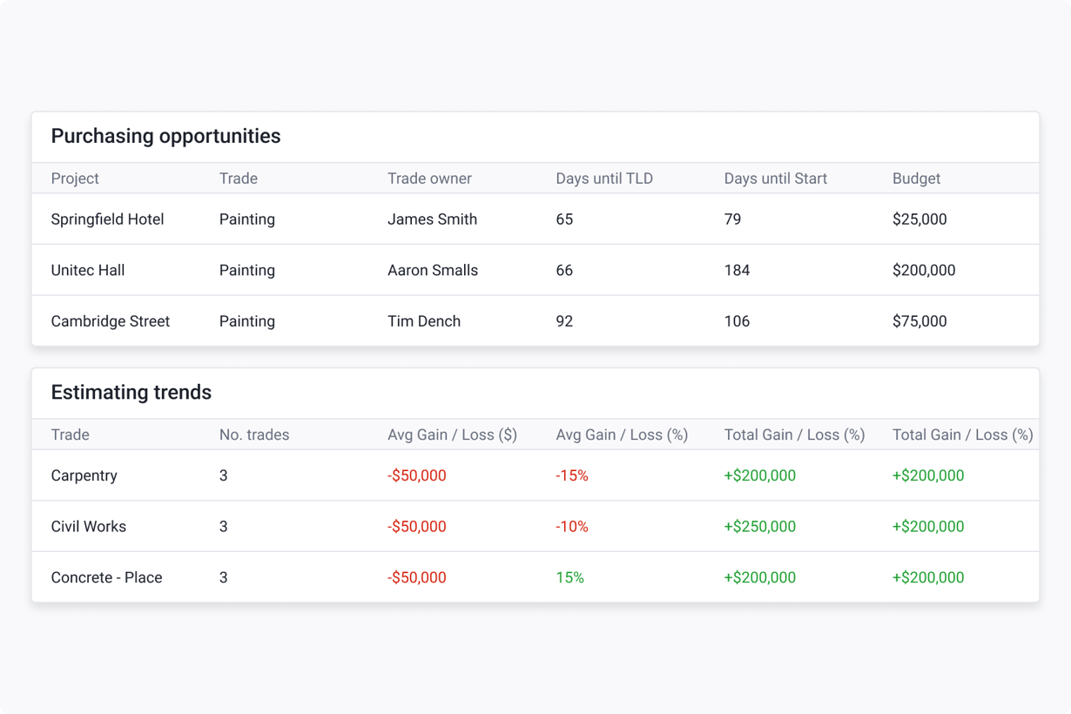Sort by Days until TLD column
Image resolution: width=1071 pixels, height=714 pixels.
click(x=604, y=178)
